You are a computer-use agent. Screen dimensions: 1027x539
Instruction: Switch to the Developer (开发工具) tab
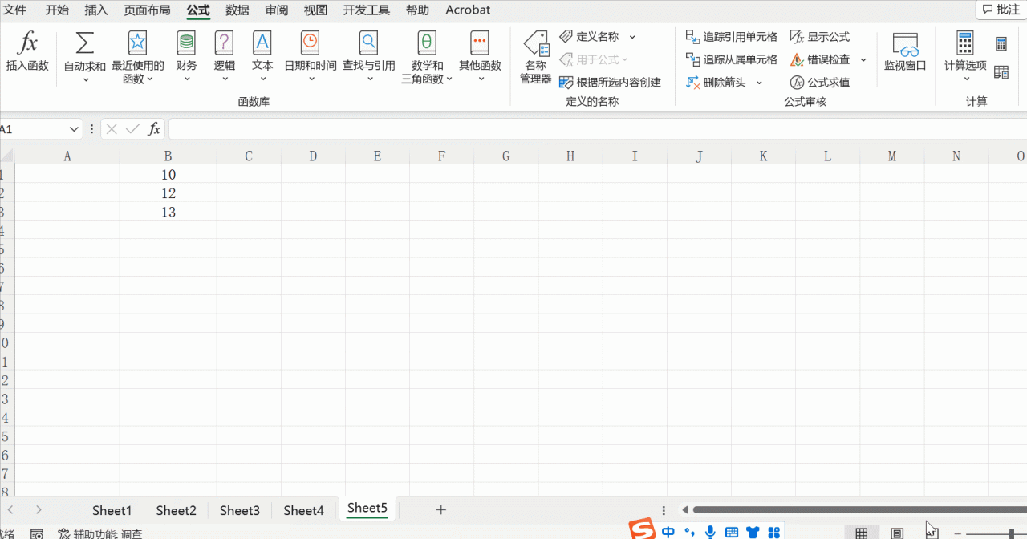pos(367,10)
